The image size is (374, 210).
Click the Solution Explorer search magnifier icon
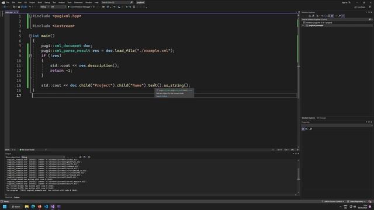(370, 19)
